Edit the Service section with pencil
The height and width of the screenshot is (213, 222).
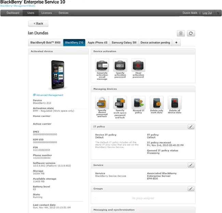point(191,165)
